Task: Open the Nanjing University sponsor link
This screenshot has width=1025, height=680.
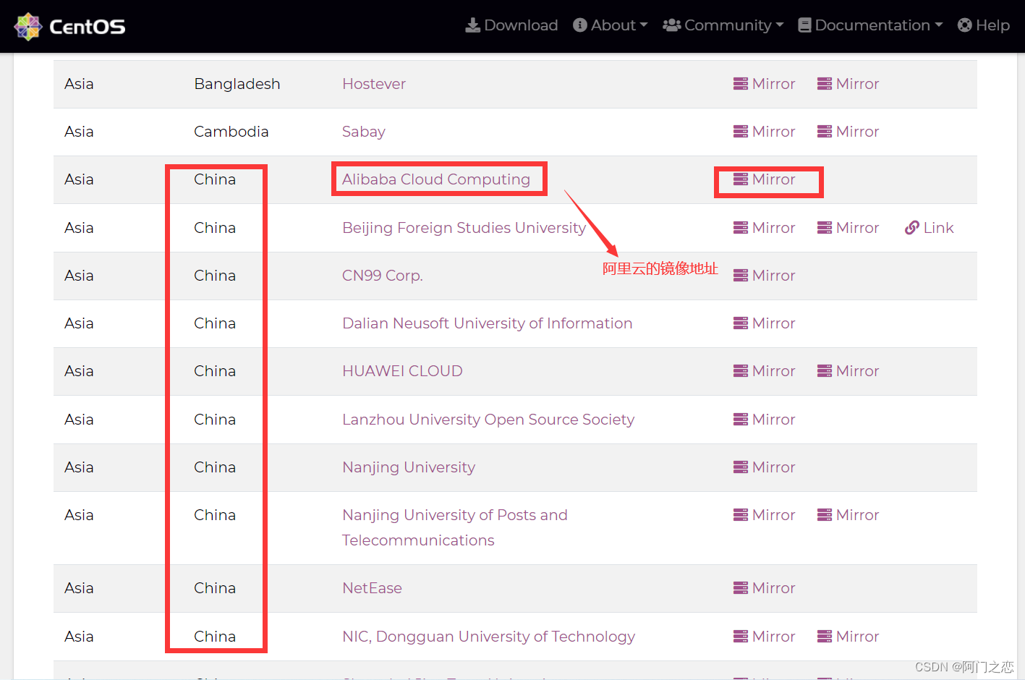Action: 409,467
